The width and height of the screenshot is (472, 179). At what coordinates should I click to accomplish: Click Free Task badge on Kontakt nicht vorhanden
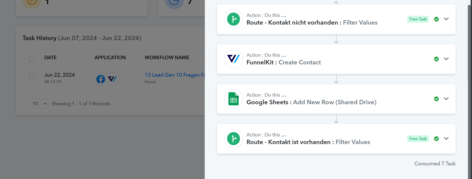point(418,19)
